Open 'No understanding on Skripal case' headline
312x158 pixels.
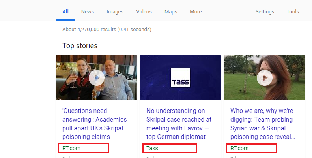[x=179, y=124]
